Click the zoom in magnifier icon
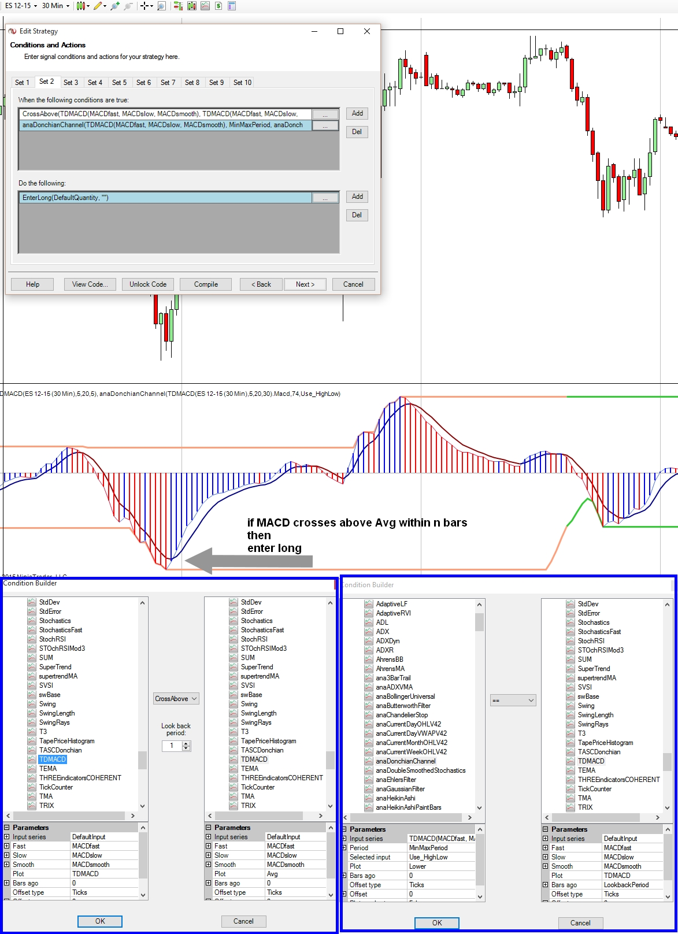The height and width of the screenshot is (934, 678). 115,6
